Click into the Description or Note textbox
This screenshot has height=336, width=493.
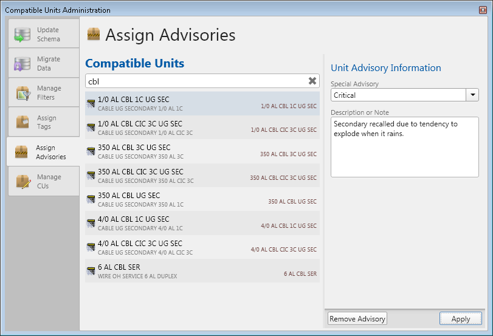404,147
